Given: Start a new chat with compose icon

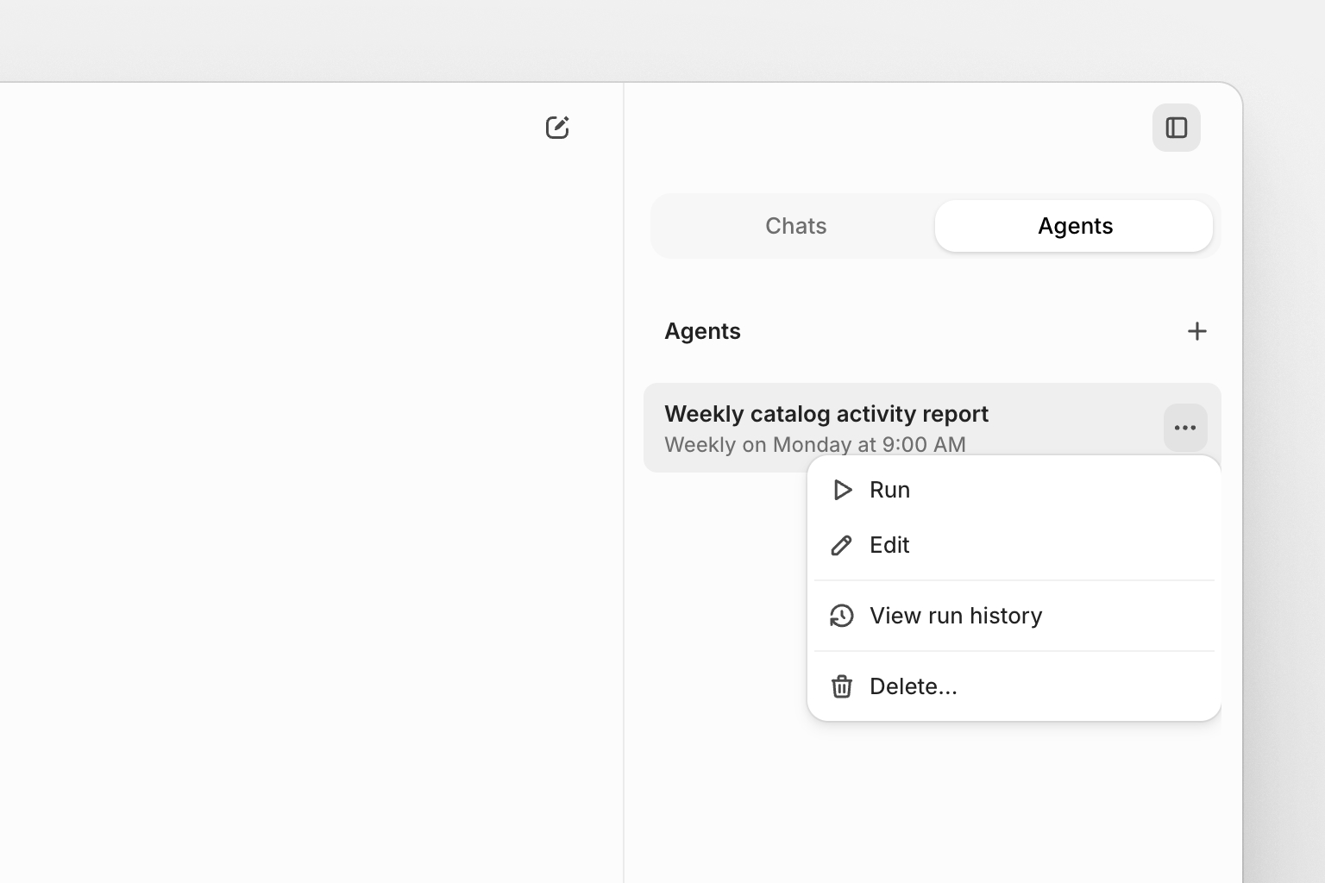Looking at the screenshot, I should (x=557, y=128).
